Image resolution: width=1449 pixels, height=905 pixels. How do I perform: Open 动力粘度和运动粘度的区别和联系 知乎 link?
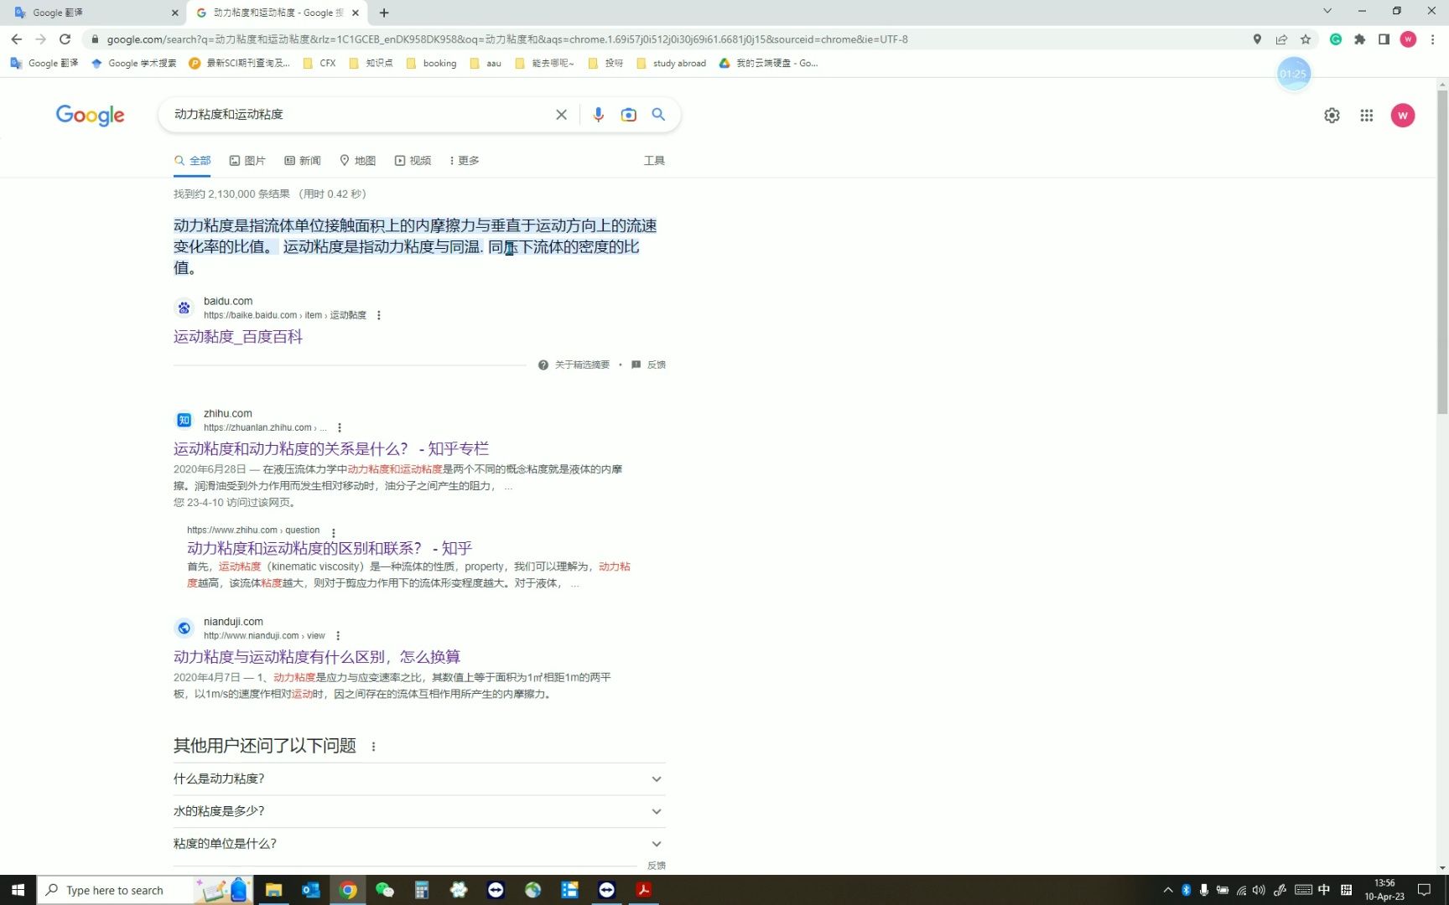(330, 549)
